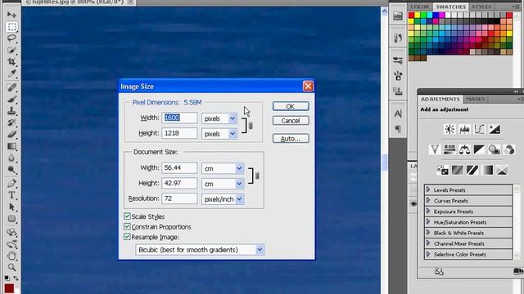Select the Lasso tool
This screenshot has width=524, height=294.
(x=11, y=38)
